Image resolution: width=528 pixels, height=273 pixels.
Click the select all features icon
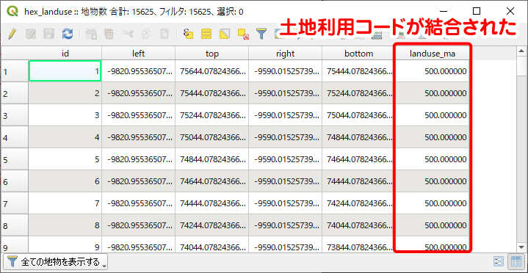point(206,33)
